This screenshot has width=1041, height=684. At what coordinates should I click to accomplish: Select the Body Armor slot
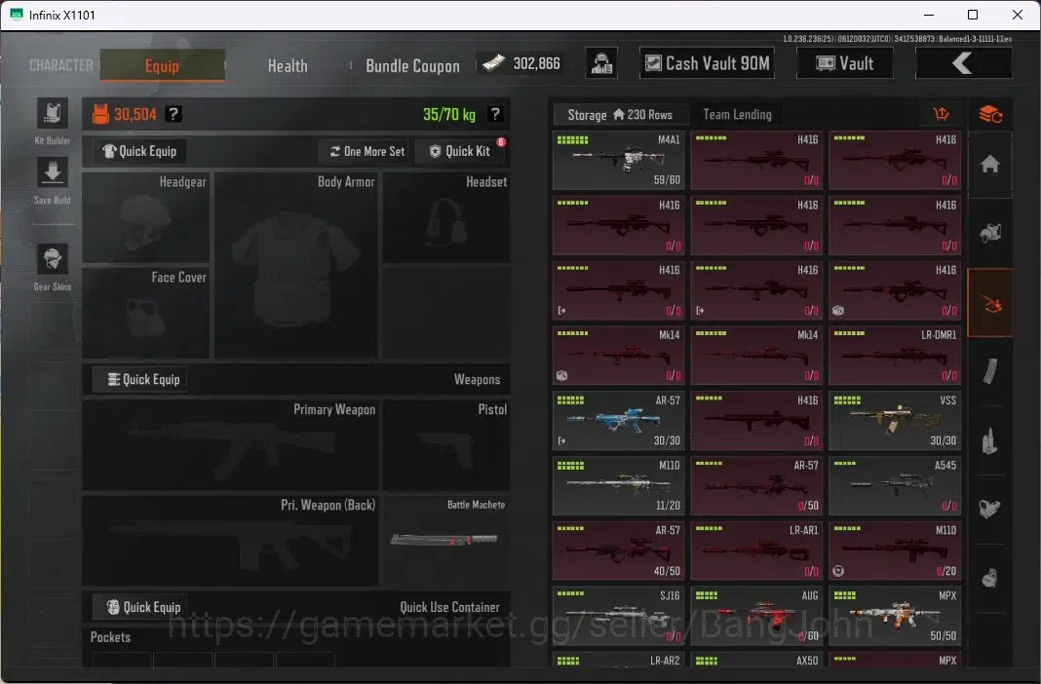click(x=296, y=265)
